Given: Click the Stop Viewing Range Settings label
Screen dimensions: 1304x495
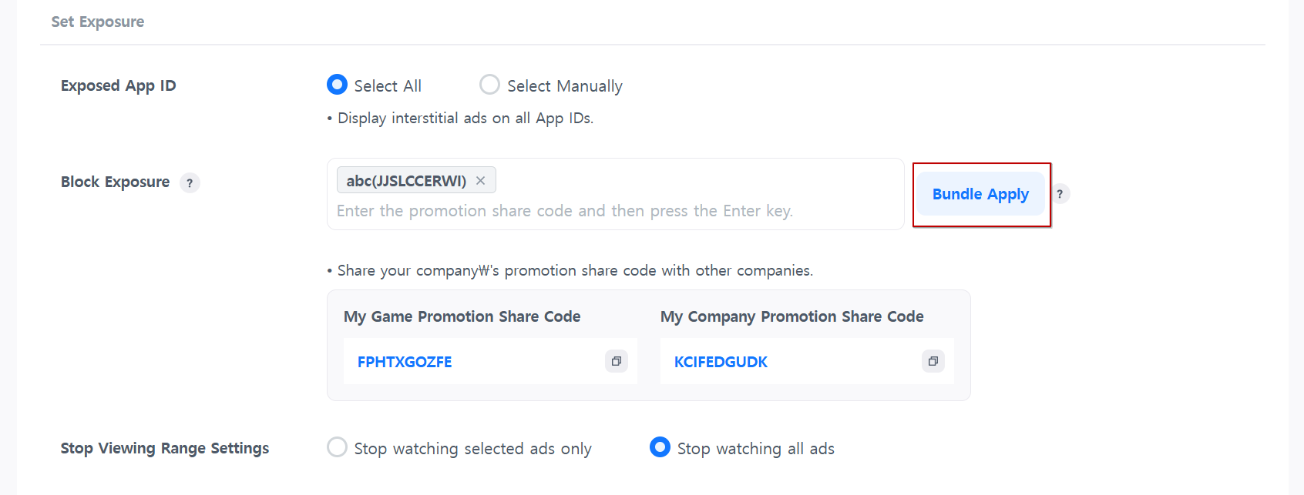Looking at the screenshot, I should (165, 448).
